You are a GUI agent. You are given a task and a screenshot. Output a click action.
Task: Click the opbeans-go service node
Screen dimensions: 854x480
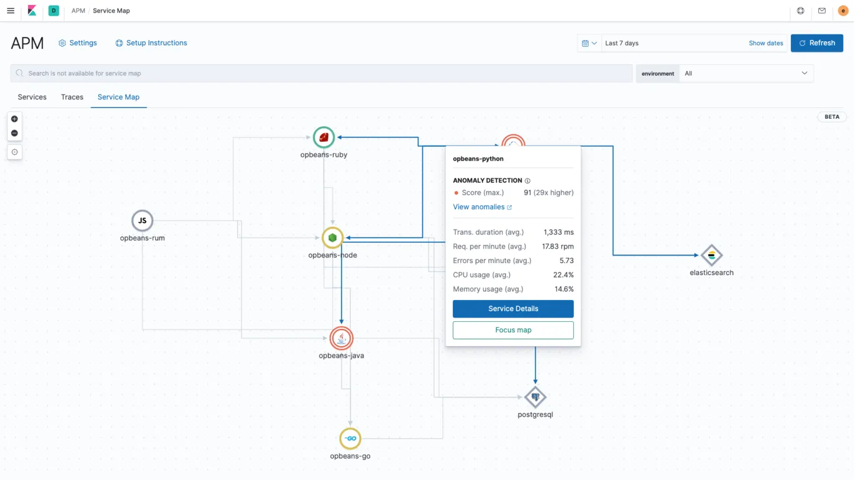pos(350,439)
